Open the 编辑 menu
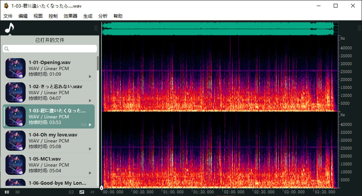This screenshot has height=196, width=362. (23, 16)
